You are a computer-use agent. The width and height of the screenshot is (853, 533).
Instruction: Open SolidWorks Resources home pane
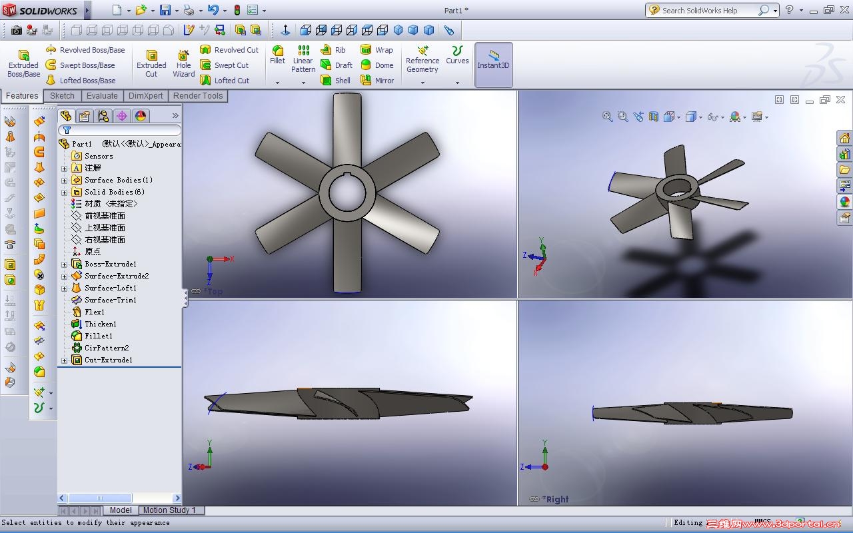[x=844, y=138]
